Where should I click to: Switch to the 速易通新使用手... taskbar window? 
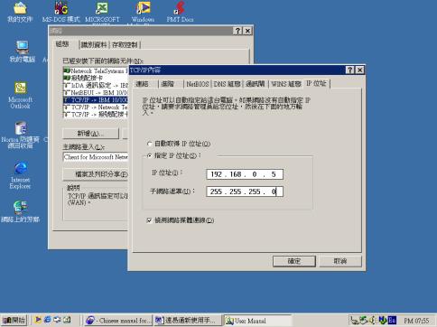point(187,320)
